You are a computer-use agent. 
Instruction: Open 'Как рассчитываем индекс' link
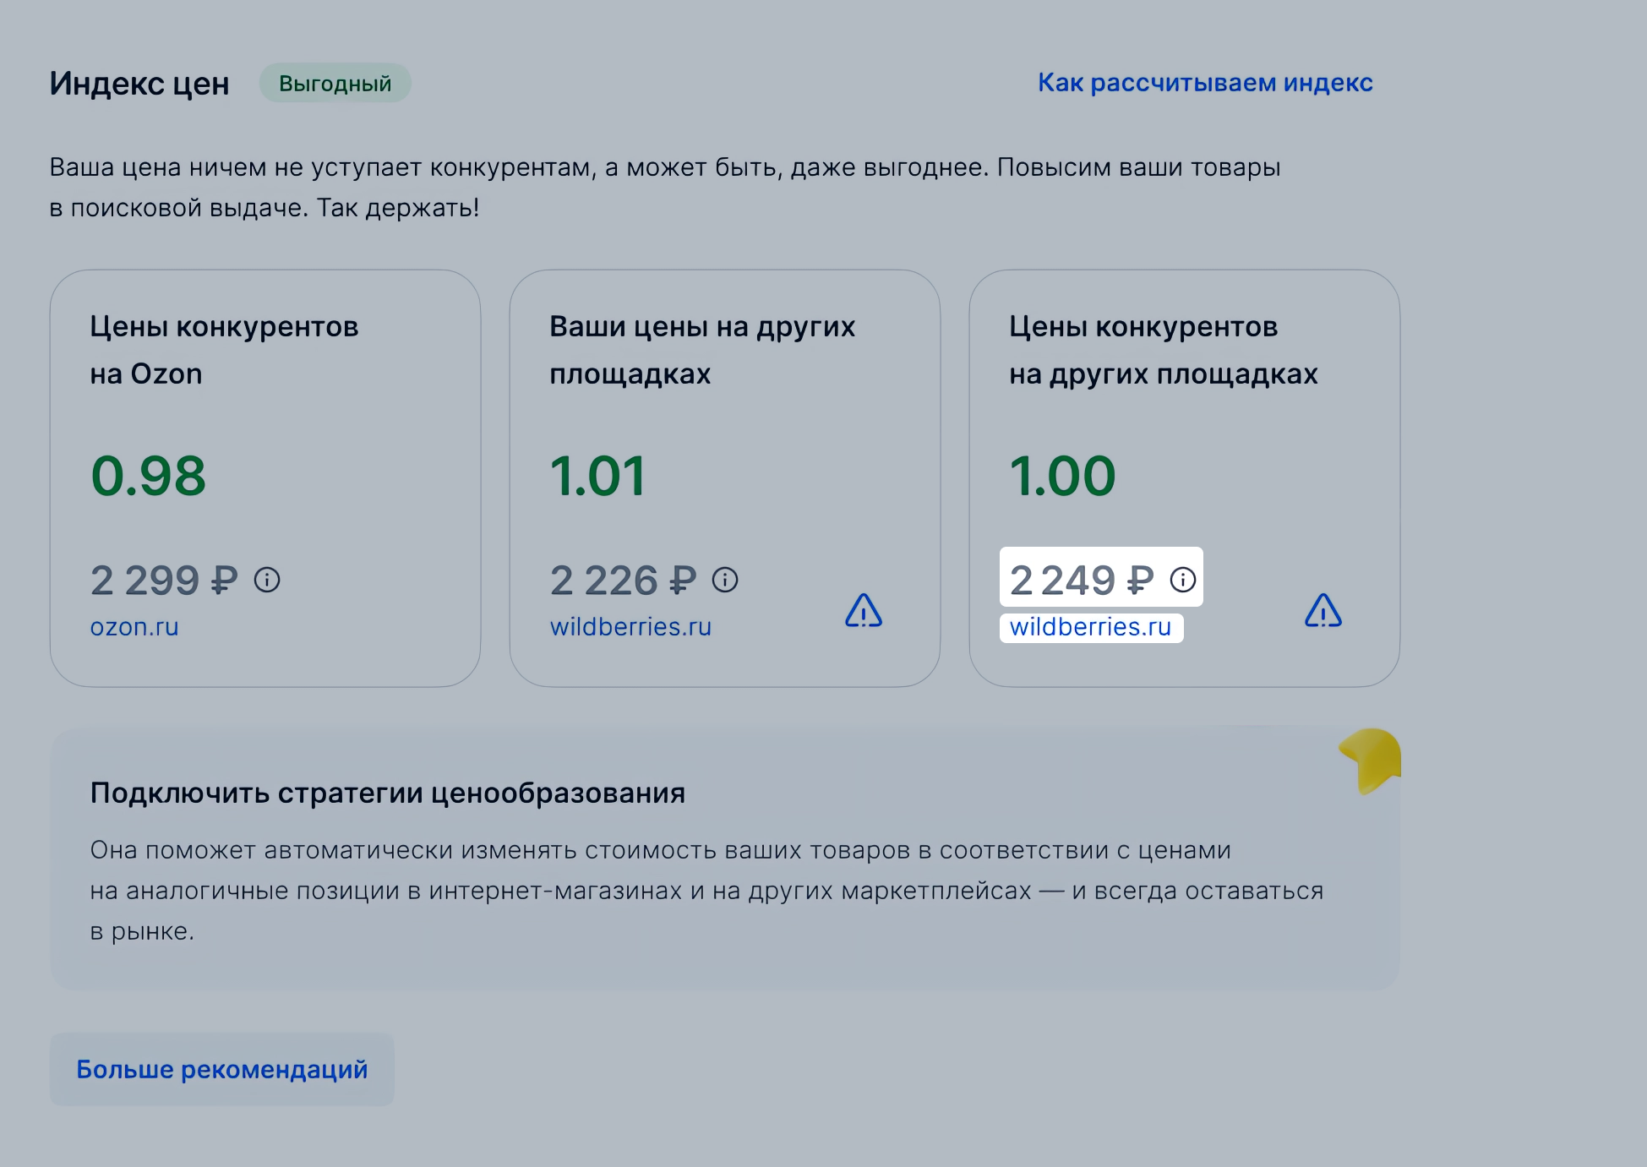(1205, 83)
